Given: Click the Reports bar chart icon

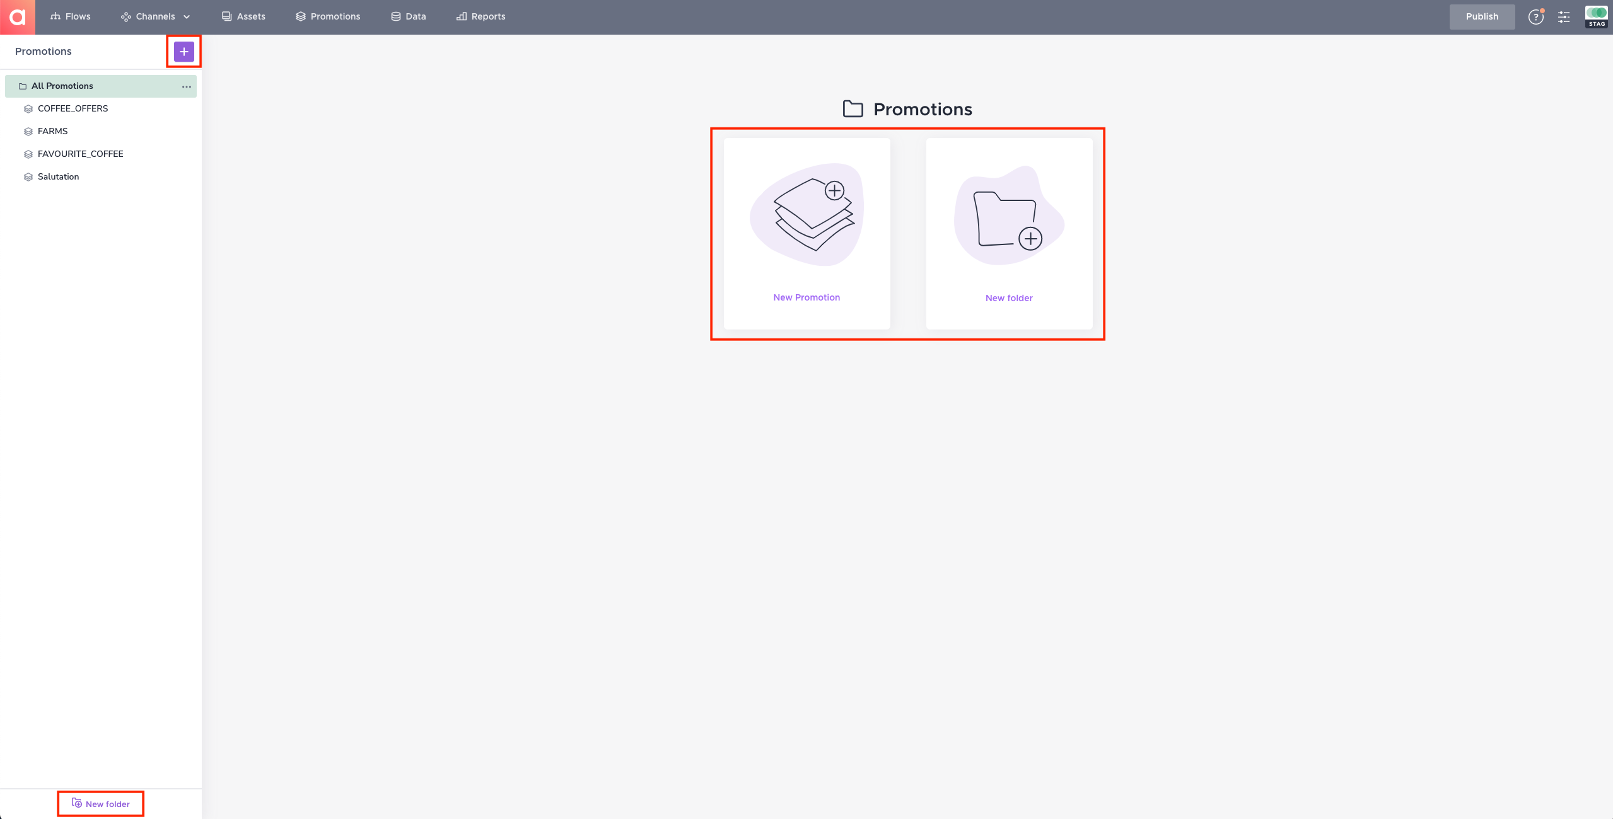Looking at the screenshot, I should point(462,16).
